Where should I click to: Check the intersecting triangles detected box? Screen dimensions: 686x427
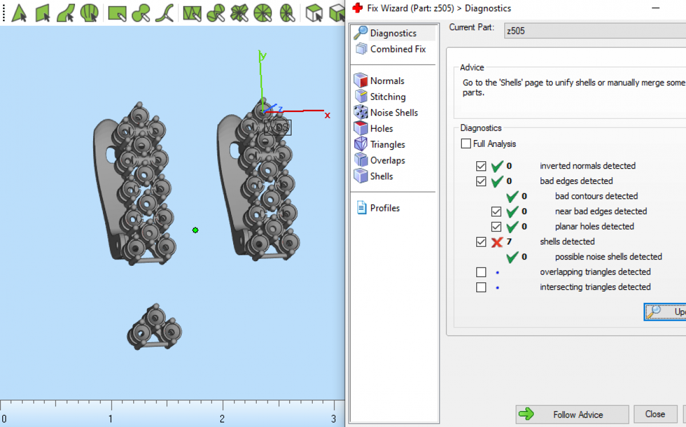[481, 287]
